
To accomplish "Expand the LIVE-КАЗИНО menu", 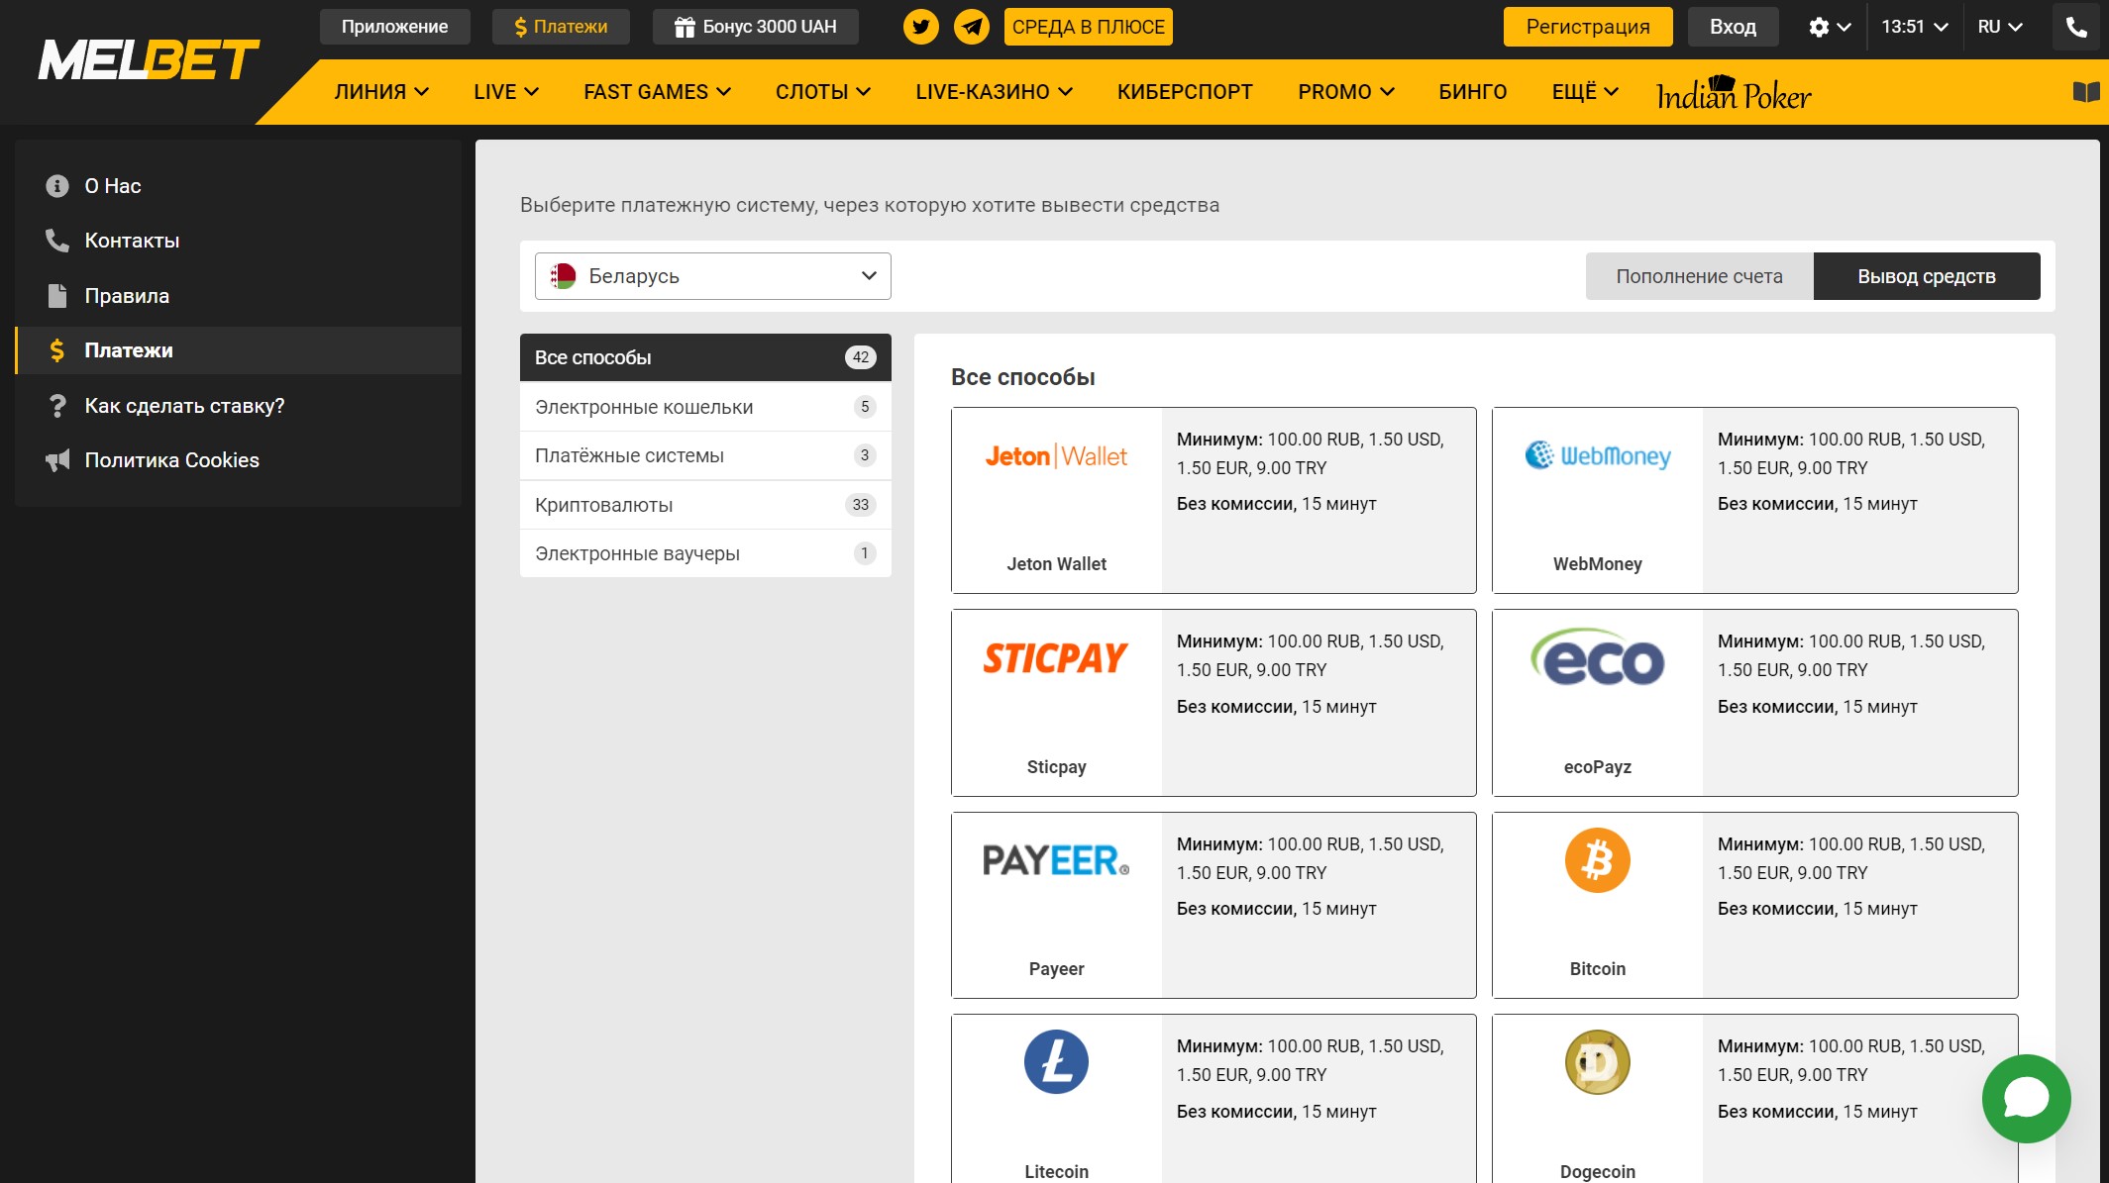I will coord(994,92).
